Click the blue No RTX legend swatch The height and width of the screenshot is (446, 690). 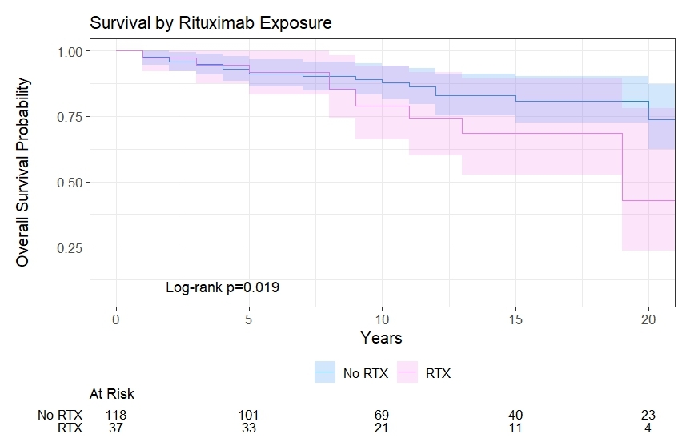point(325,372)
